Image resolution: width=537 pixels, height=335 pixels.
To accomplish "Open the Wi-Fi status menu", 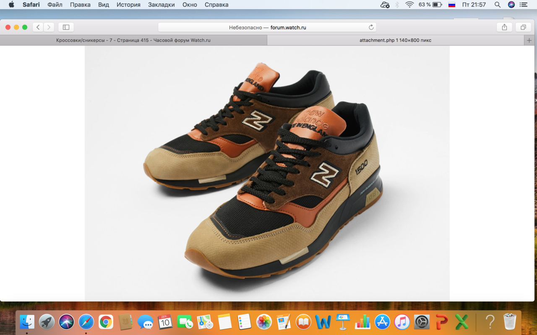I will pos(409,5).
